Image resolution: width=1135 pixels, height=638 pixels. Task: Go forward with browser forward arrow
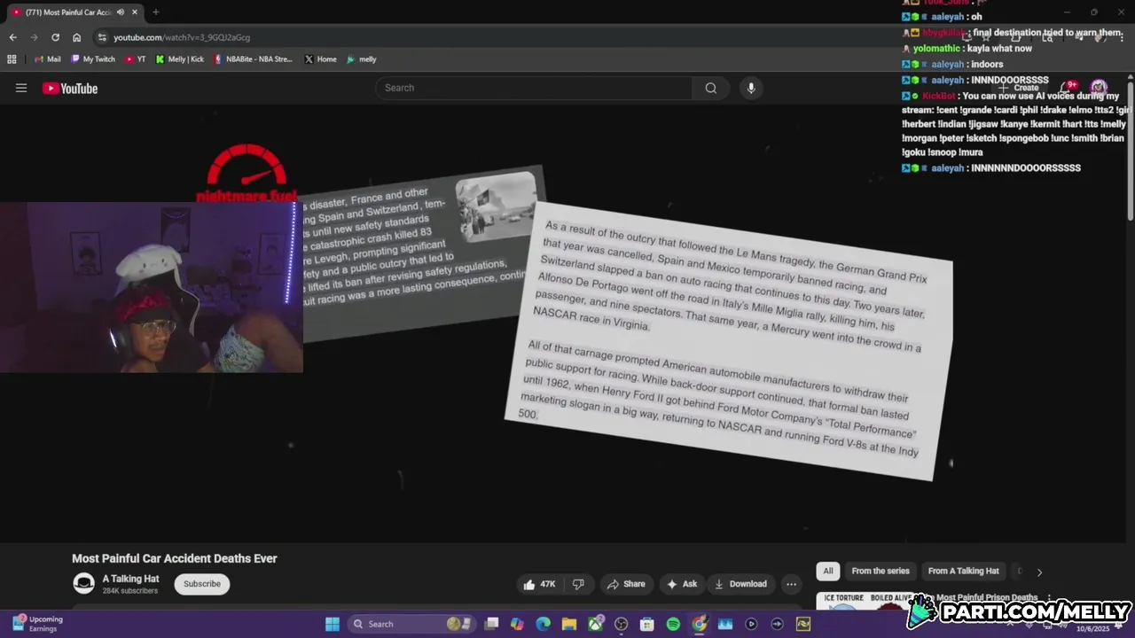coord(34,37)
